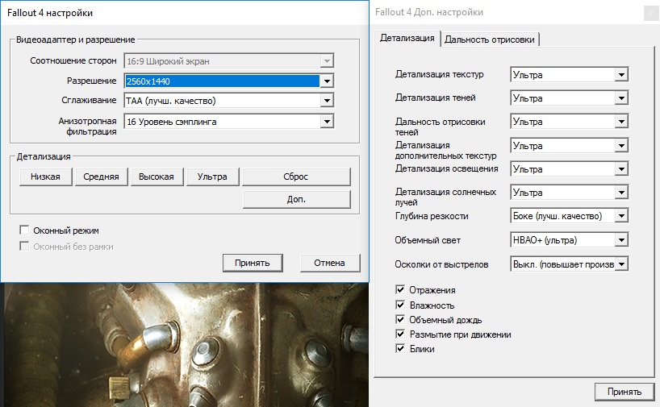The width and height of the screenshot is (660, 407).
Task: Open the Детализация текстур dropdown
Action: (x=569, y=74)
